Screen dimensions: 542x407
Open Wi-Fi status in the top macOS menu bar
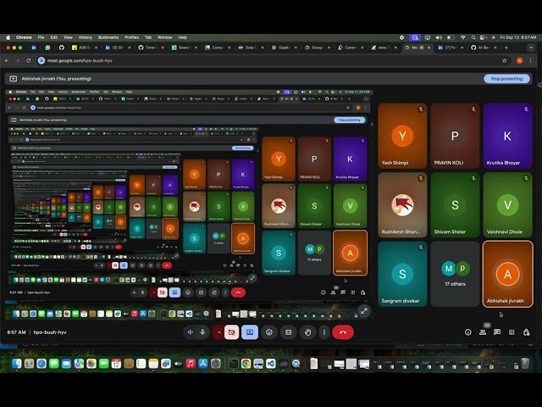463,37
